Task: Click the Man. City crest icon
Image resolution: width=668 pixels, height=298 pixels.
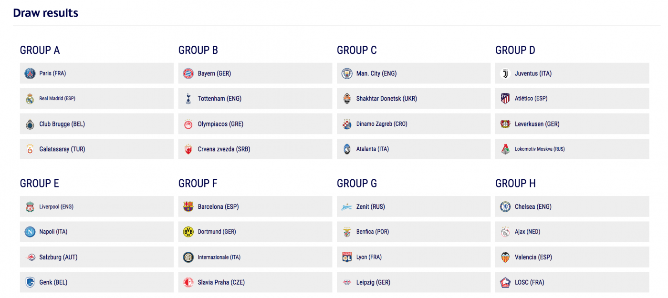Action: pyautogui.click(x=347, y=73)
